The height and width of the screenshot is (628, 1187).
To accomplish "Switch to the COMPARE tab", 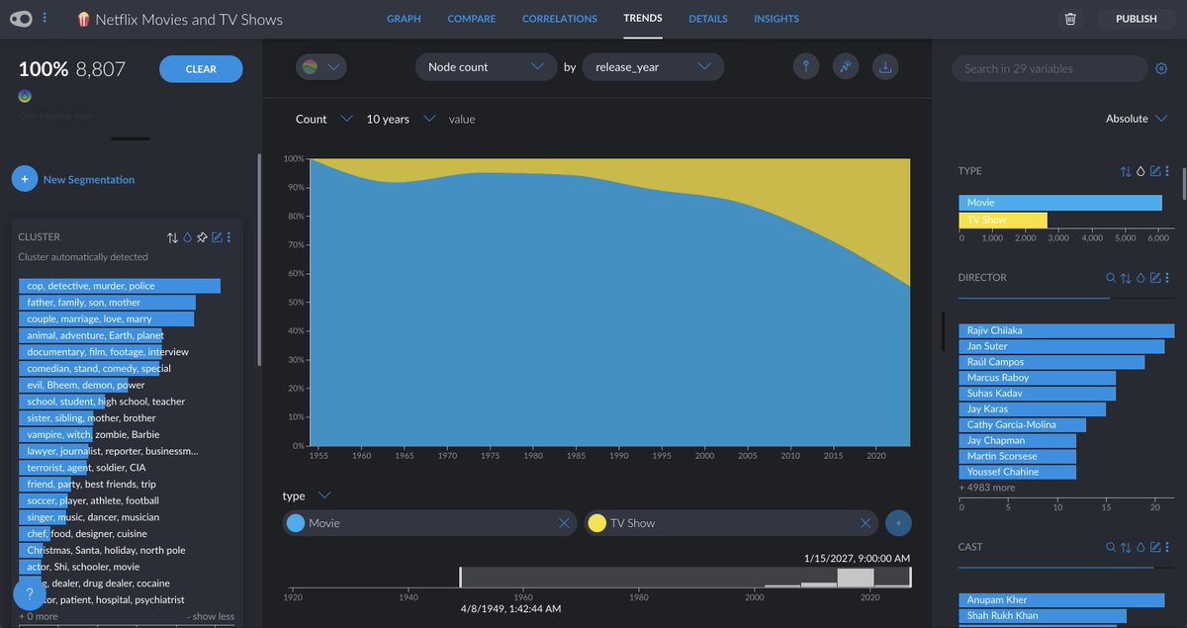I will (472, 19).
